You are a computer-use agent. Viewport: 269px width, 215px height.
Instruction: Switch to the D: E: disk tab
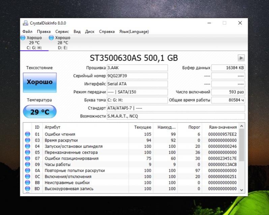(x=63, y=43)
